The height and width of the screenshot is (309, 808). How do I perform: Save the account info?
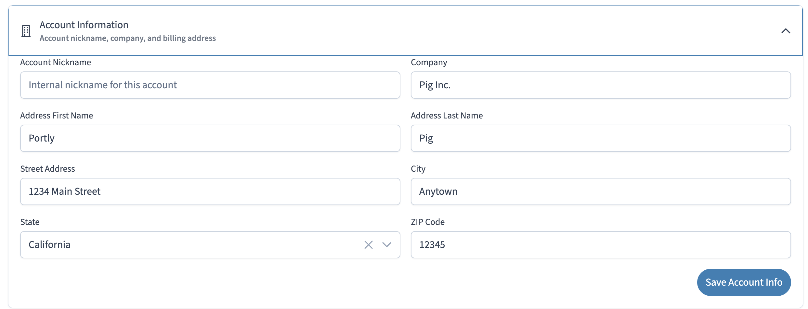[744, 282]
